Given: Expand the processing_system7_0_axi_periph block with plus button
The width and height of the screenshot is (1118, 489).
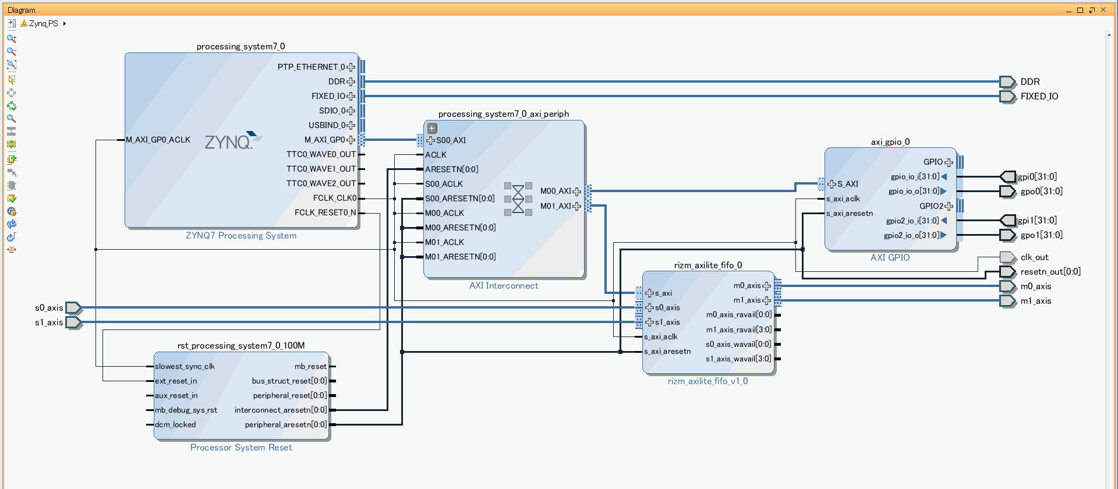Looking at the screenshot, I should point(432,128).
